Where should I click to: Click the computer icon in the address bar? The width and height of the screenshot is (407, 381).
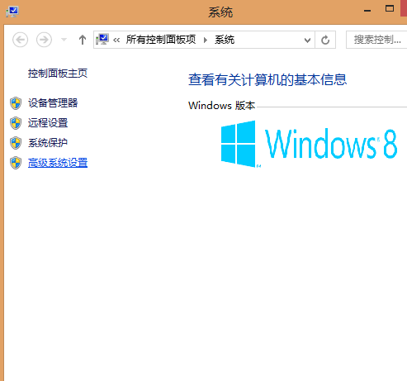click(102, 40)
